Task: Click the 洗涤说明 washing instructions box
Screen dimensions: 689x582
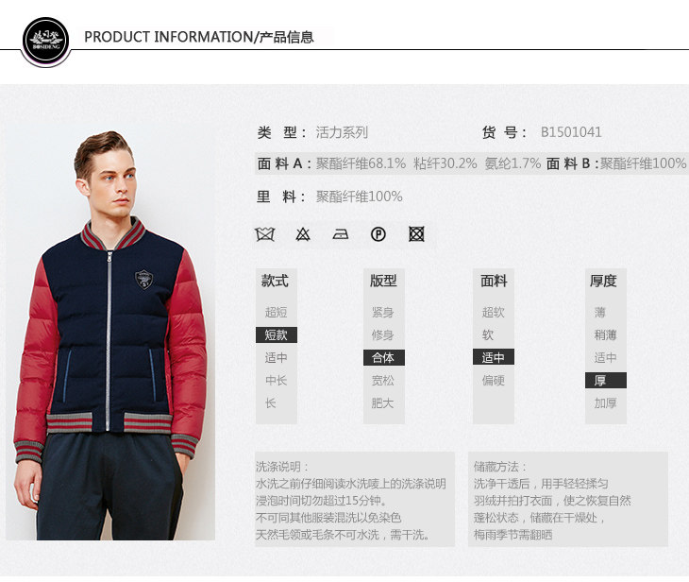Action: [x=355, y=499]
